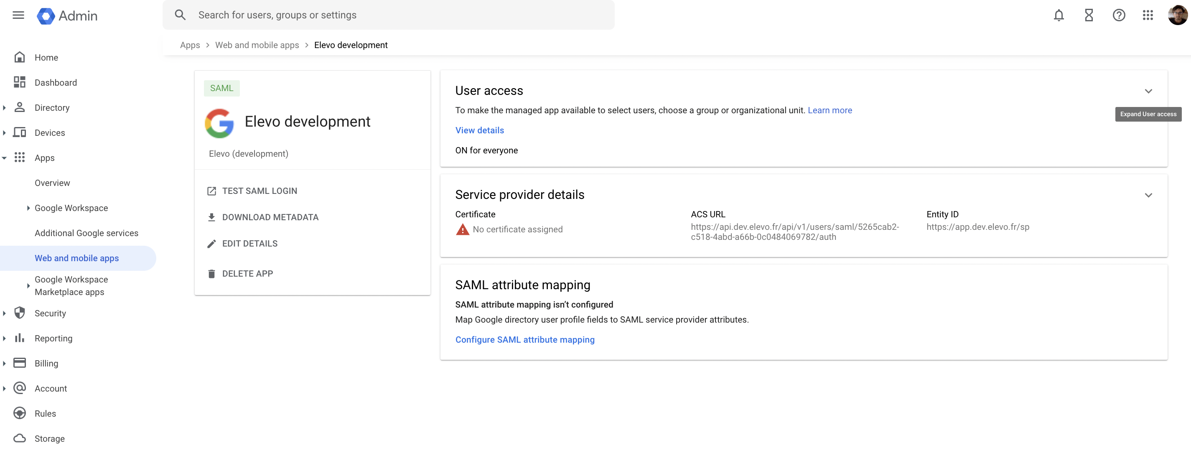
Task: Click the Home house icon
Action: pyautogui.click(x=19, y=57)
